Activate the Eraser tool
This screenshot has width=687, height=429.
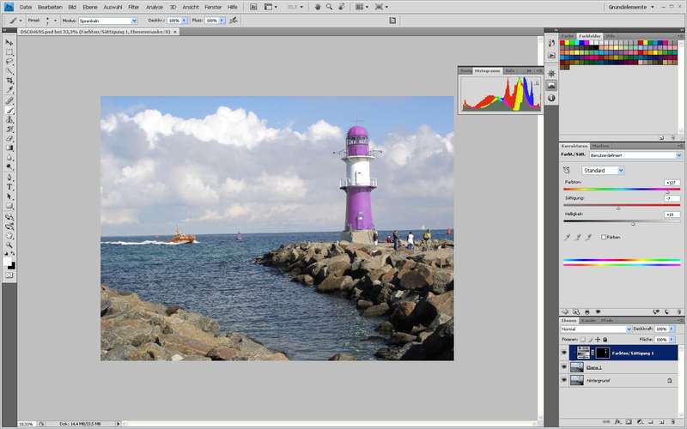click(9, 138)
